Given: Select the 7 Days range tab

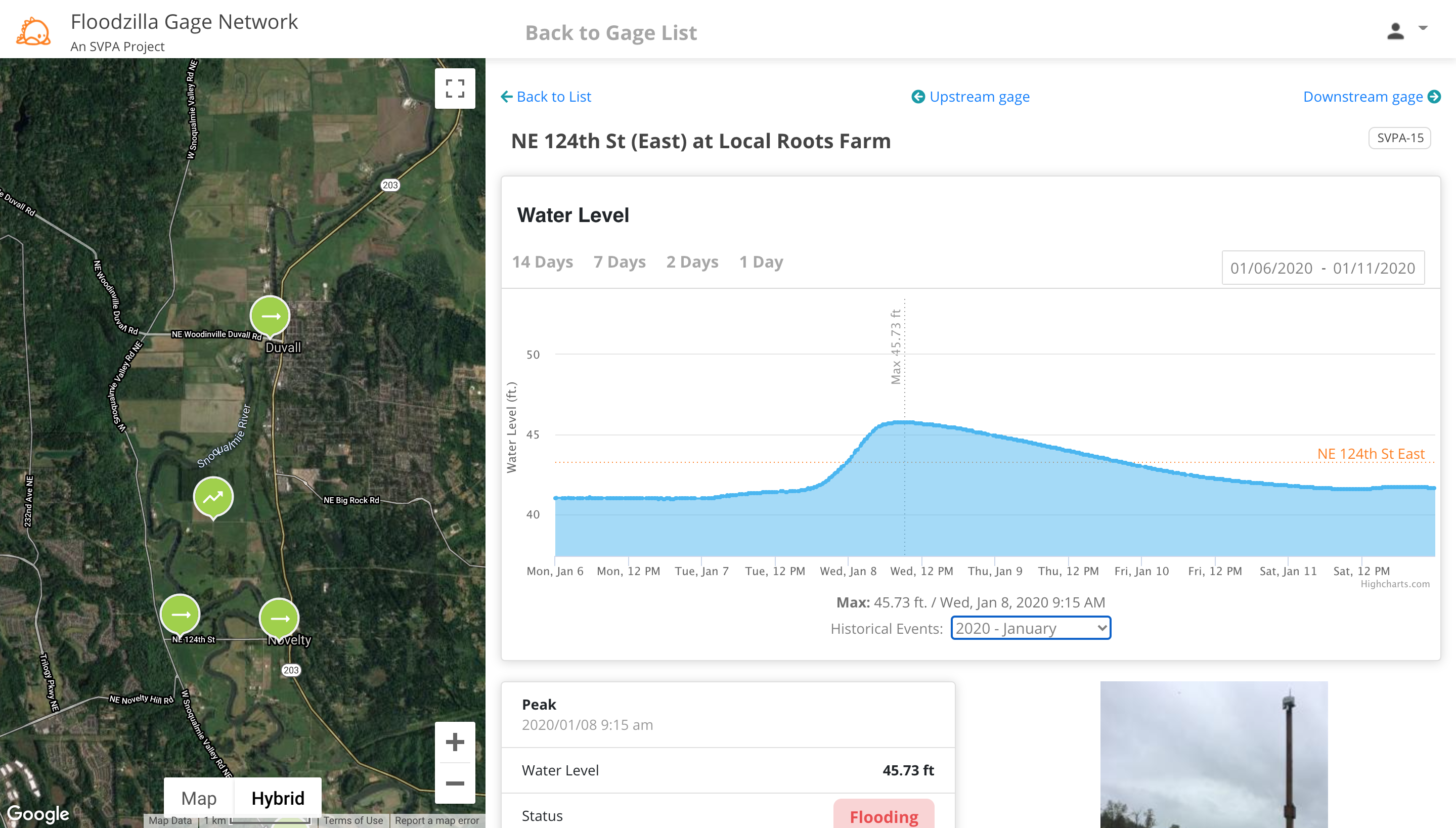Looking at the screenshot, I should (x=620, y=262).
